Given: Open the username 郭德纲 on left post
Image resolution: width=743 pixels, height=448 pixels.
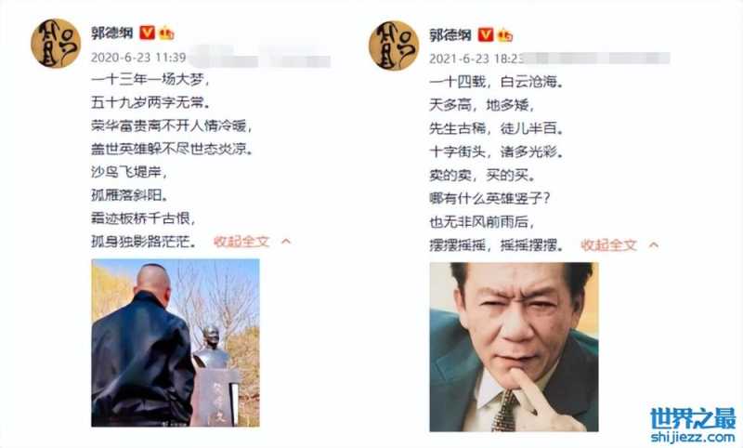Looking at the screenshot, I should [112, 33].
